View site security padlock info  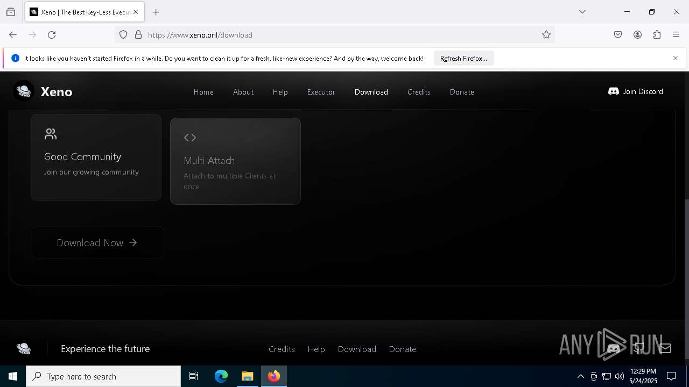(138, 35)
